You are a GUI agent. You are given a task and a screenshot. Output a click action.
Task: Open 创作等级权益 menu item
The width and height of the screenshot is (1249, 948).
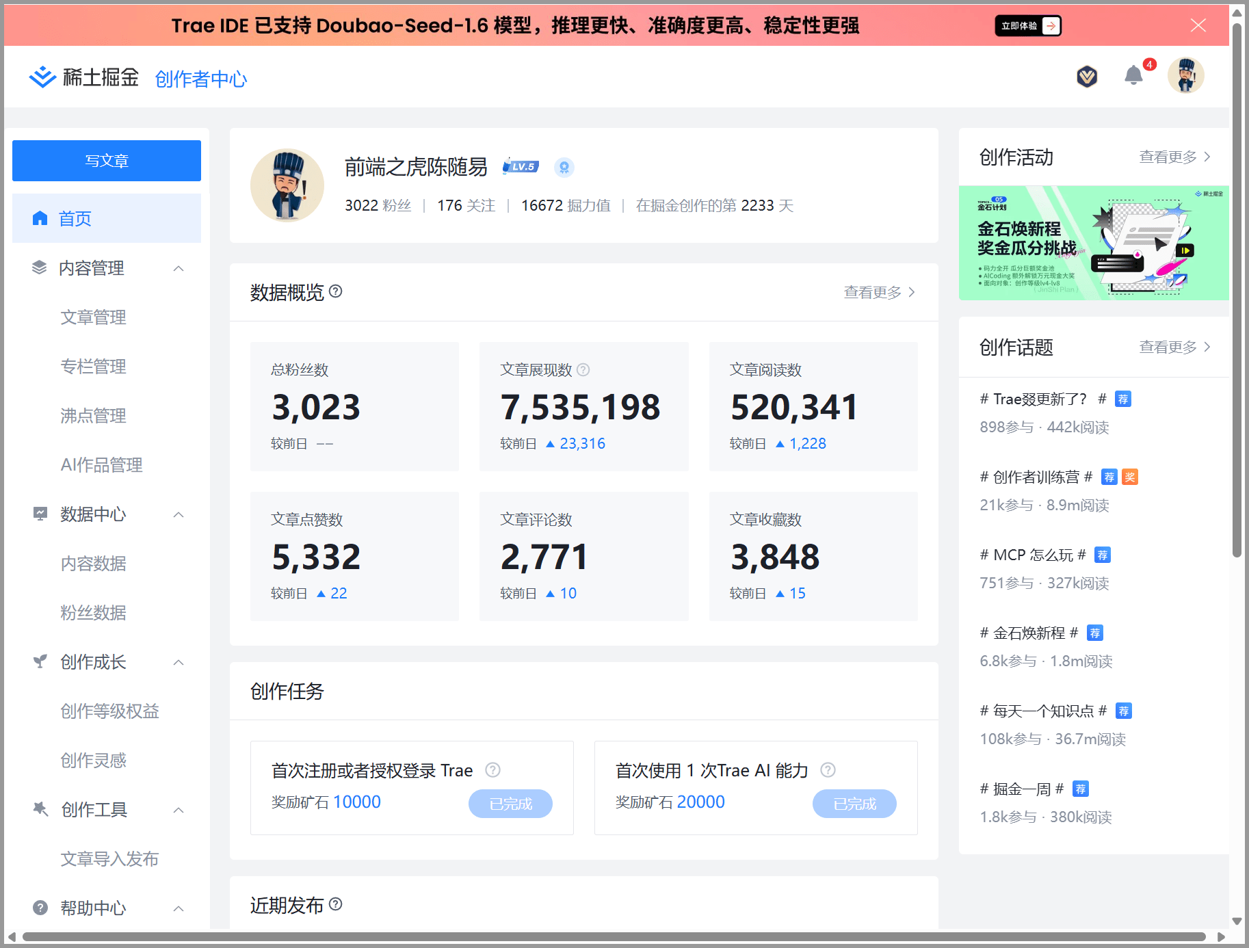click(x=110, y=711)
